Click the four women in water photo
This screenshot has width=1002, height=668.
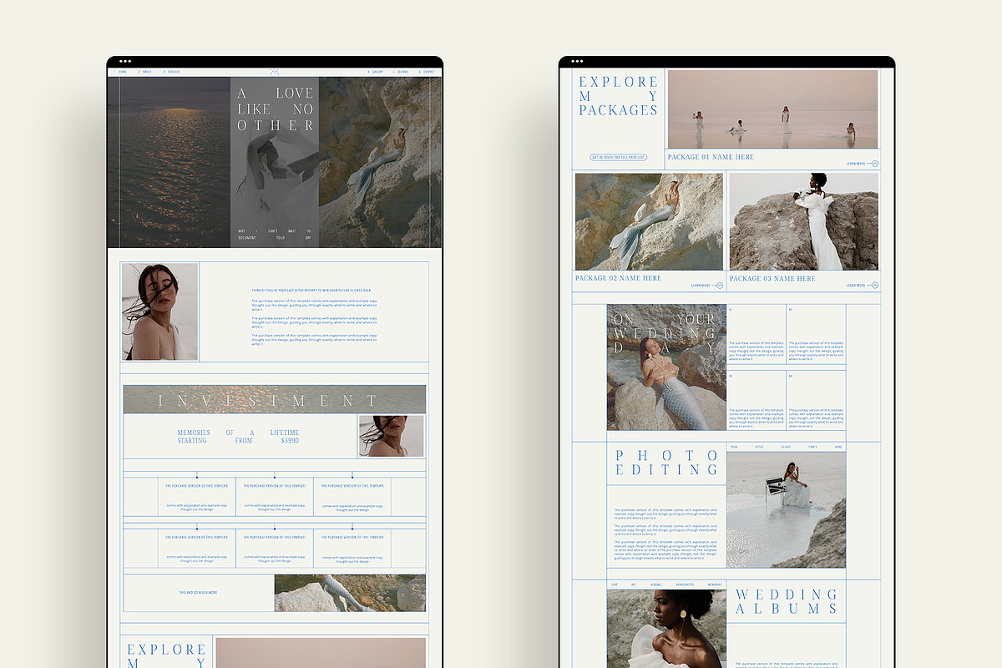click(772, 109)
